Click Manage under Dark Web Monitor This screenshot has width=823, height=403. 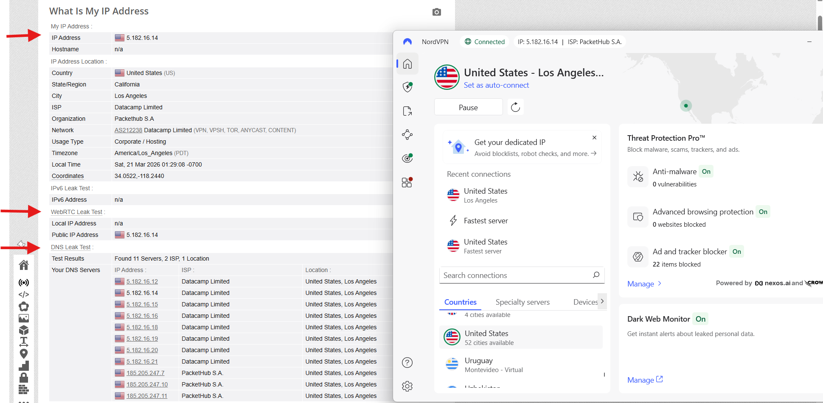[x=645, y=380]
